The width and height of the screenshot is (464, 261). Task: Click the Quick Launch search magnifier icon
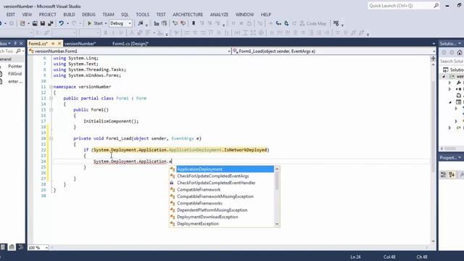pyautogui.click(x=436, y=6)
